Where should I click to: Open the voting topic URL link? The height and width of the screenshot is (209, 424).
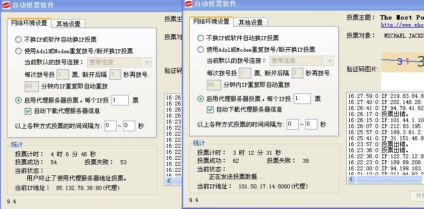click(x=402, y=24)
